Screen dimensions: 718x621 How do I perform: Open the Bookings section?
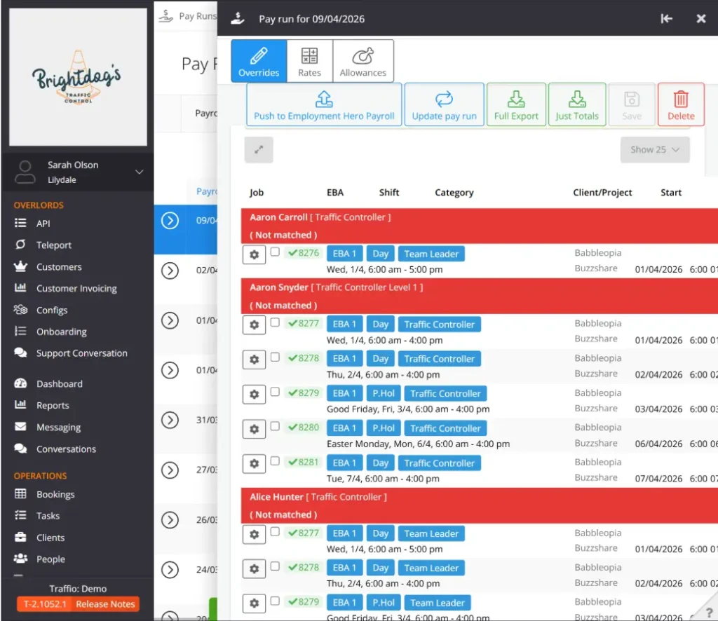(55, 494)
